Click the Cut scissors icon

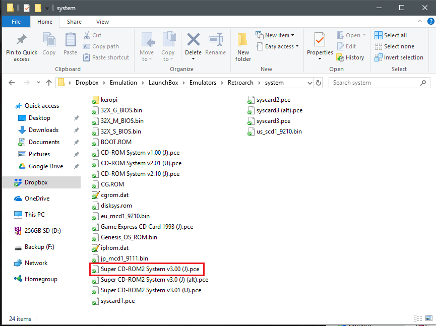[87, 35]
